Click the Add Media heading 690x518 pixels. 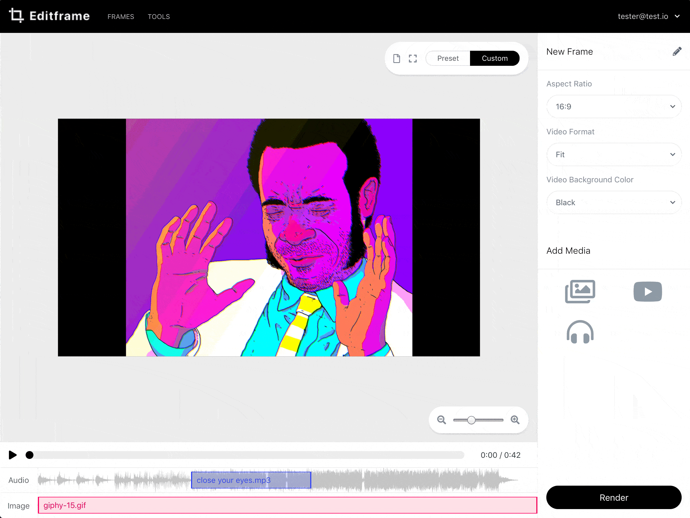tap(568, 250)
